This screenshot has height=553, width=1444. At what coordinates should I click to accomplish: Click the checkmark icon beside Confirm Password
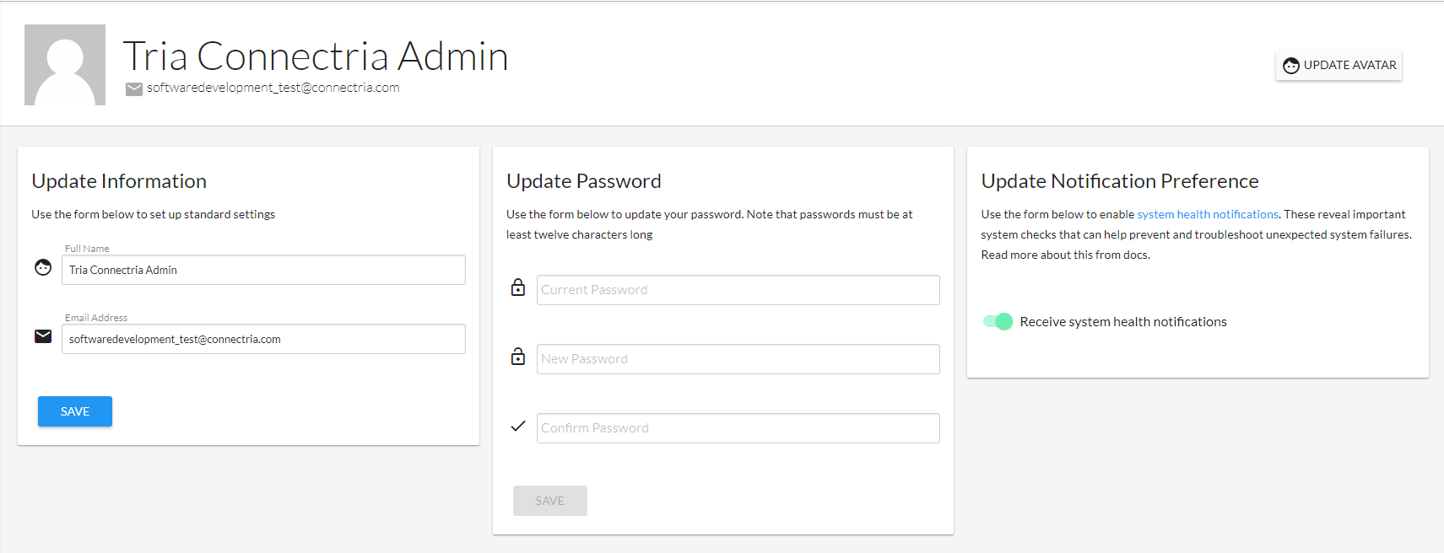point(518,426)
